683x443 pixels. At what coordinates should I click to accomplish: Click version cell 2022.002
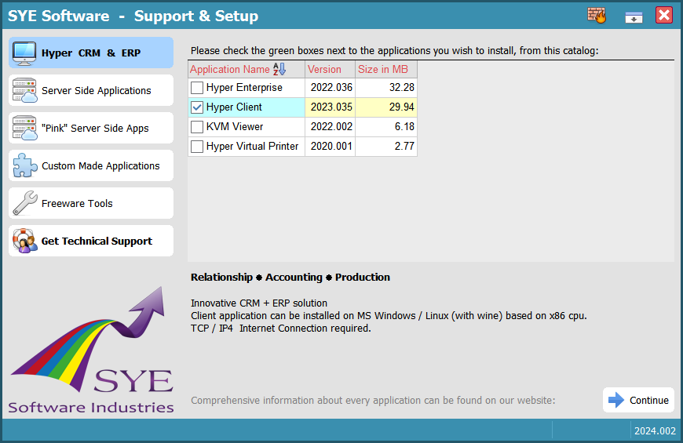point(331,127)
